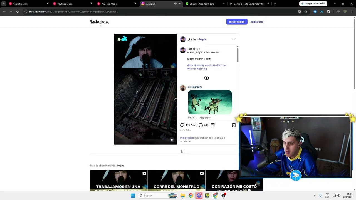This screenshot has width=356, height=200.
Task: Click the page vertical scrollbar
Action: [354, 54]
